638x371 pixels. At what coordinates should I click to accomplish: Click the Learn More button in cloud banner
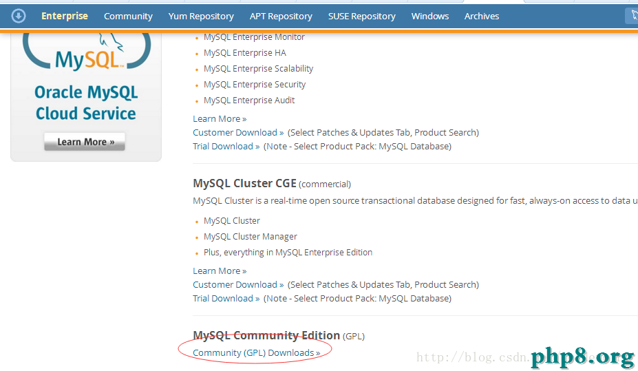[x=85, y=142]
